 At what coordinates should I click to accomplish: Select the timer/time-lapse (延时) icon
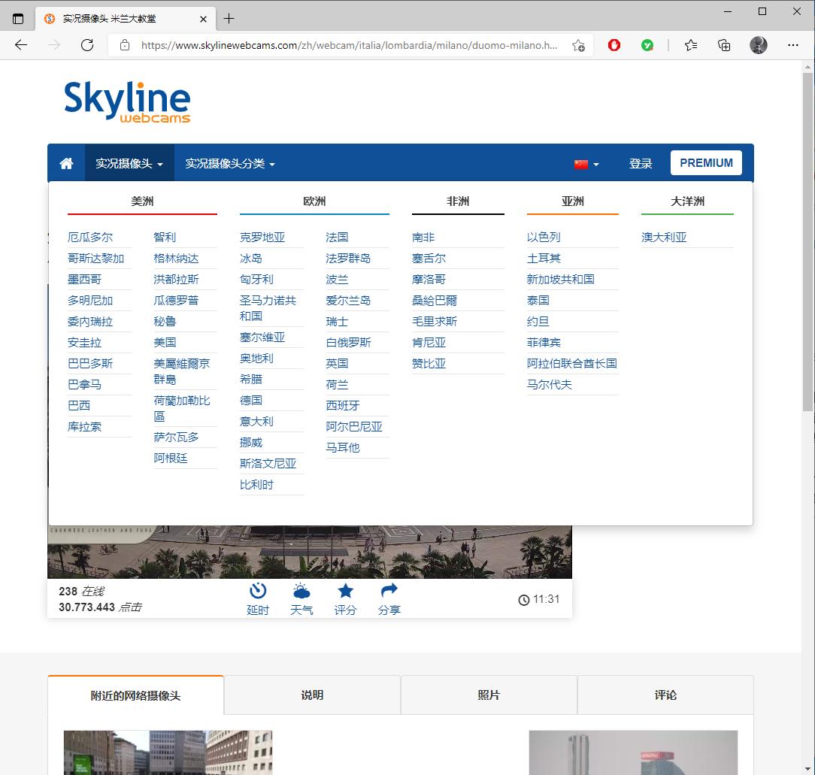[x=258, y=594]
